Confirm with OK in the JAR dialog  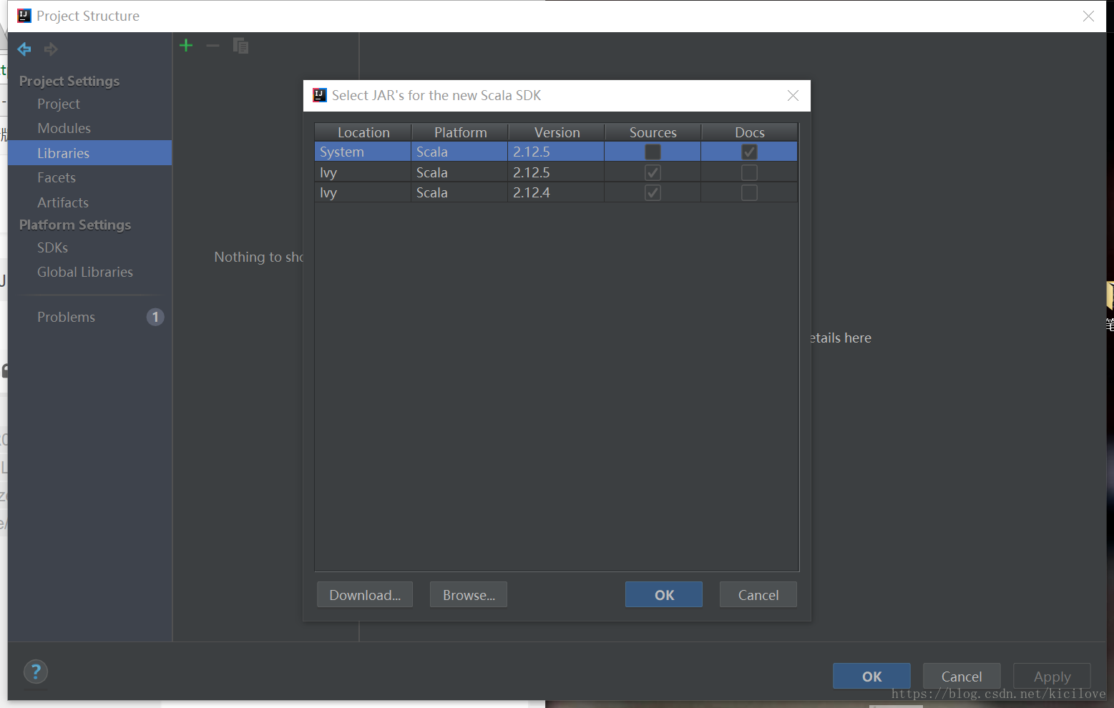[664, 595]
